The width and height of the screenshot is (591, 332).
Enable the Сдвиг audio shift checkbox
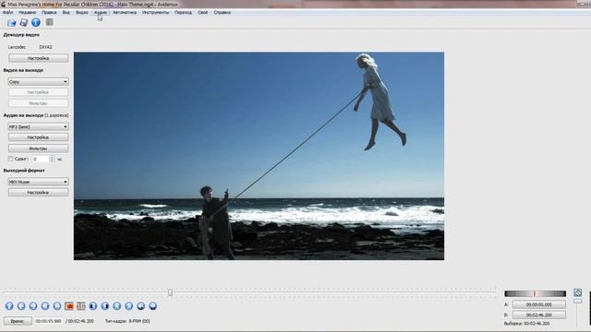(x=10, y=159)
